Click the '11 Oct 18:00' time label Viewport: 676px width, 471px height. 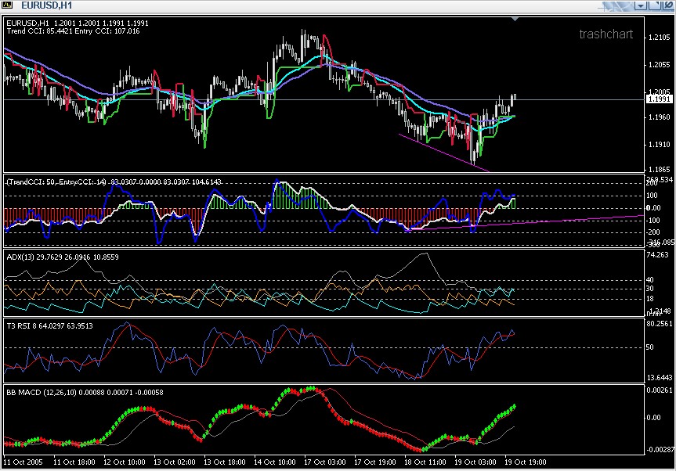74,462
